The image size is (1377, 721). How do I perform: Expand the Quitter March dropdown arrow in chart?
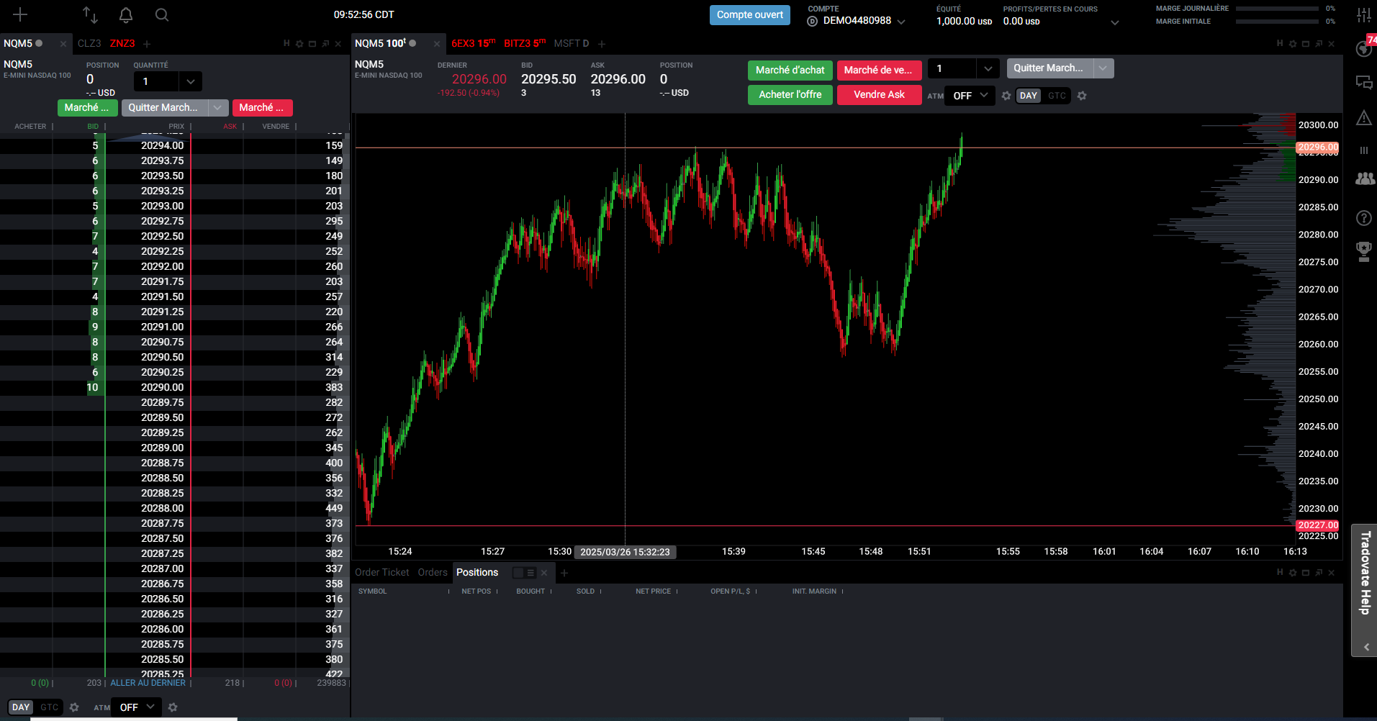coord(1103,68)
